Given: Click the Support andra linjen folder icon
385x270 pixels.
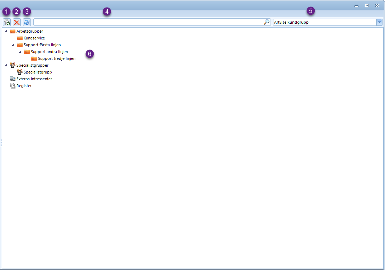Looking at the screenshot, I should [x=27, y=52].
